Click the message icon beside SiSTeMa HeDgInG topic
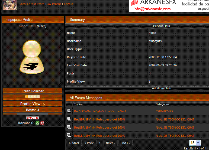 coord(69,111)
